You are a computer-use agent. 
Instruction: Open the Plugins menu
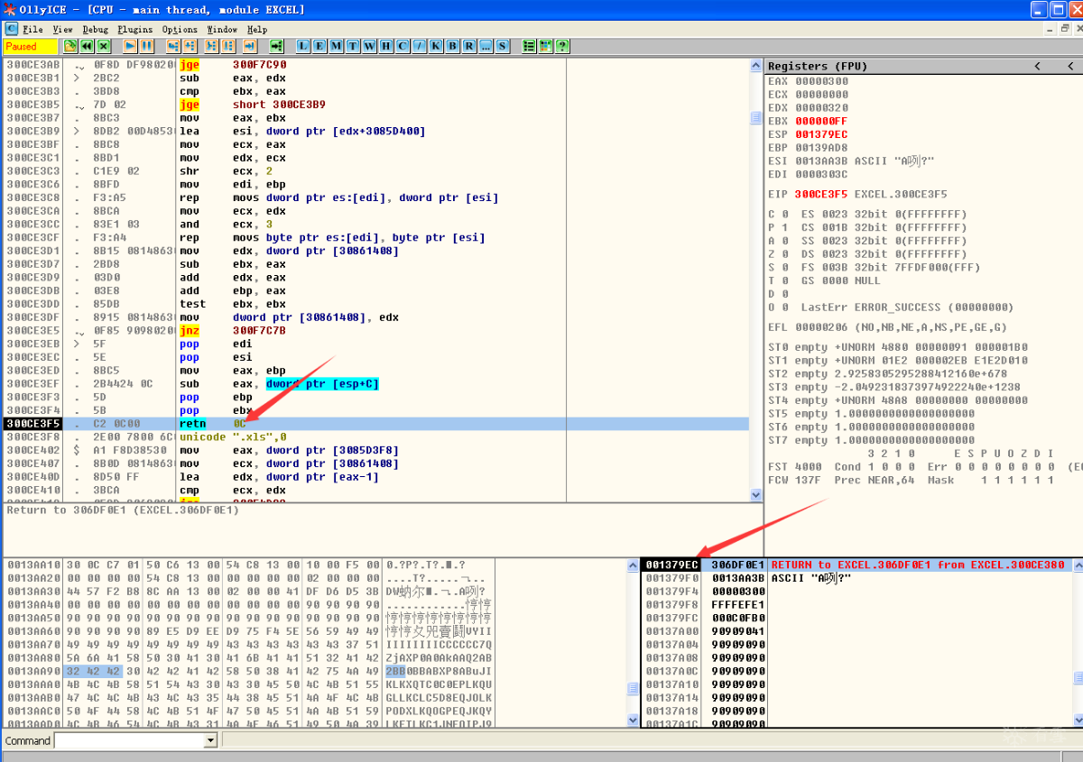click(x=134, y=29)
